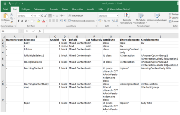
Task: Center text horizontally icon
Action: [x=53, y=21]
